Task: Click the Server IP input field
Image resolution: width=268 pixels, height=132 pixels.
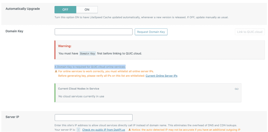Action: pos(93,117)
